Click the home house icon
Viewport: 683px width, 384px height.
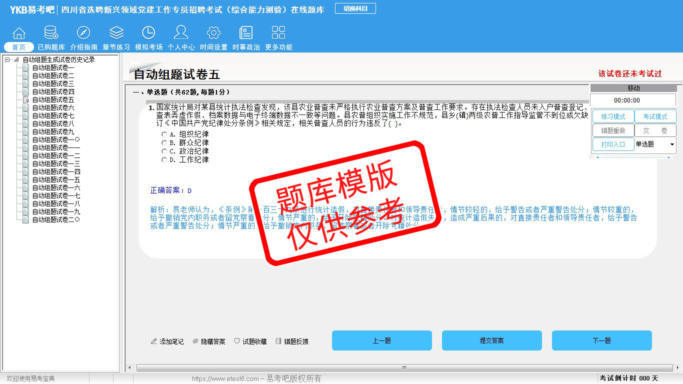[x=19, y=33]
